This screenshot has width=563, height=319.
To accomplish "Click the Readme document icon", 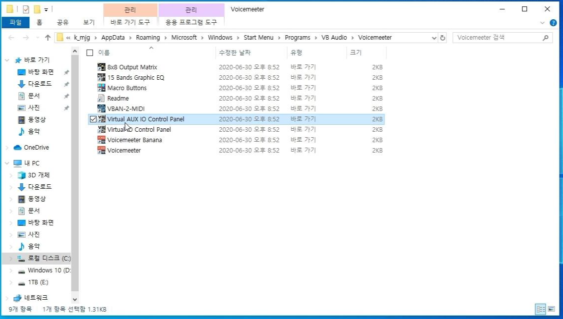I will pyautogui.click(x=101, y=98).
